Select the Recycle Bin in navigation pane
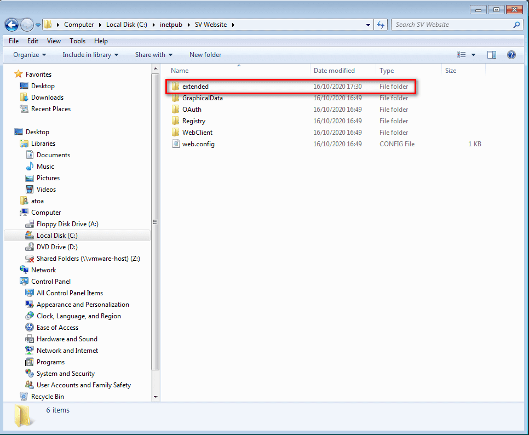The image size is (529, 435). pos(47,397)
